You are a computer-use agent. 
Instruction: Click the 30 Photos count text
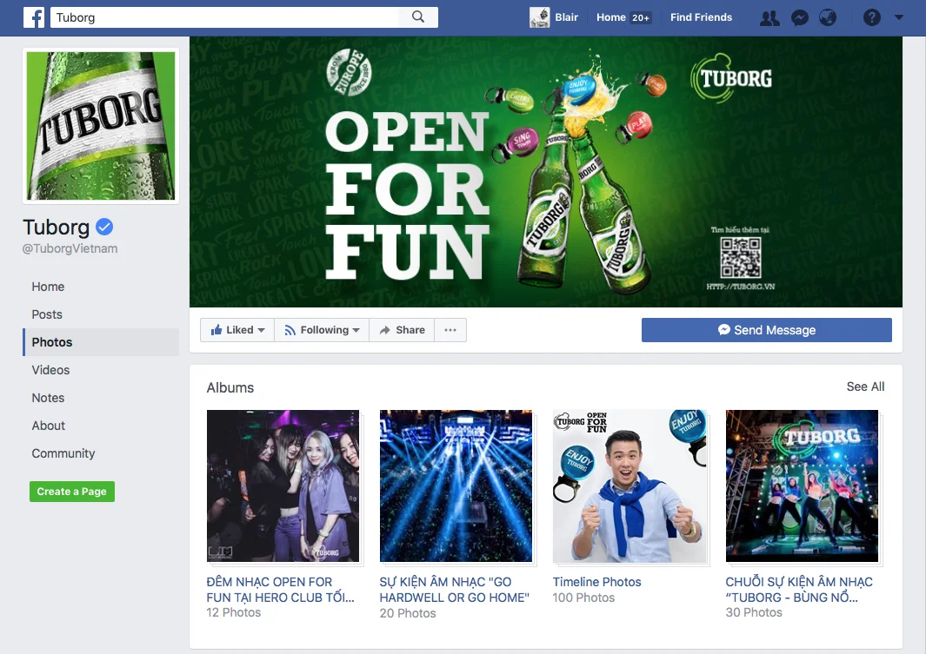click(754, 612)
